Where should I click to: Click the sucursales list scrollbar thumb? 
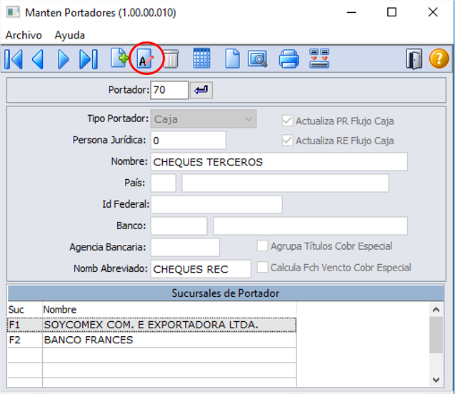pyautogui.click(x=436, y=335)
